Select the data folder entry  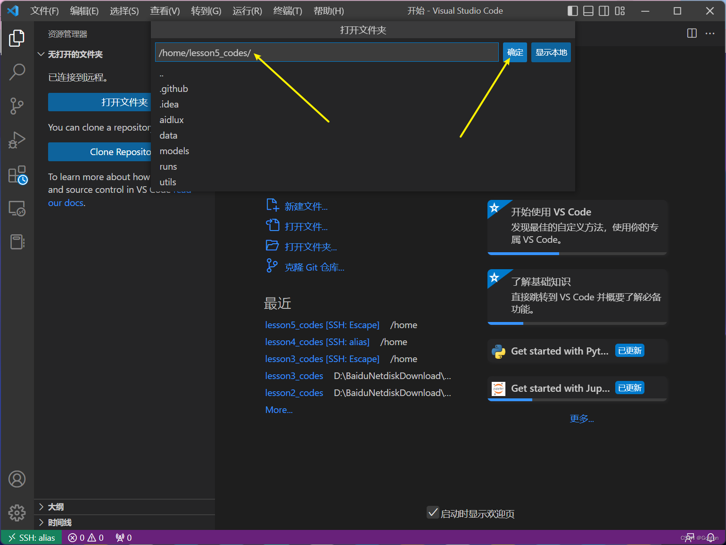point(363,135)
